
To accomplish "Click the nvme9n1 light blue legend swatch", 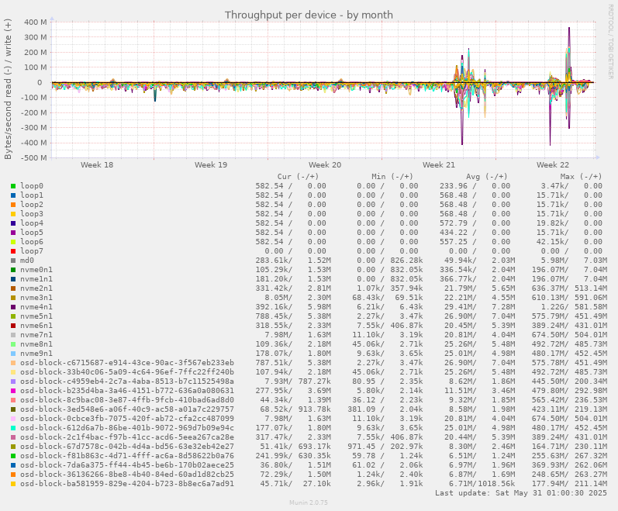I will pyautogui.click(x=13, y=354).
